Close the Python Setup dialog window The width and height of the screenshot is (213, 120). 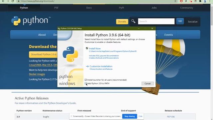tap(152, 28)
